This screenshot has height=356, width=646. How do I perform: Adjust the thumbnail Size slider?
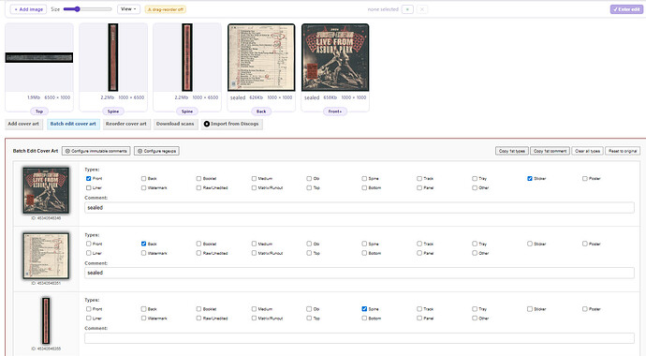coord(87,9)
